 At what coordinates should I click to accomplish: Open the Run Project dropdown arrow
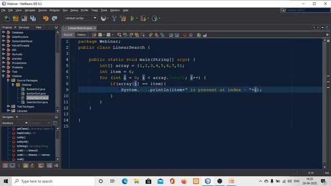137,19
